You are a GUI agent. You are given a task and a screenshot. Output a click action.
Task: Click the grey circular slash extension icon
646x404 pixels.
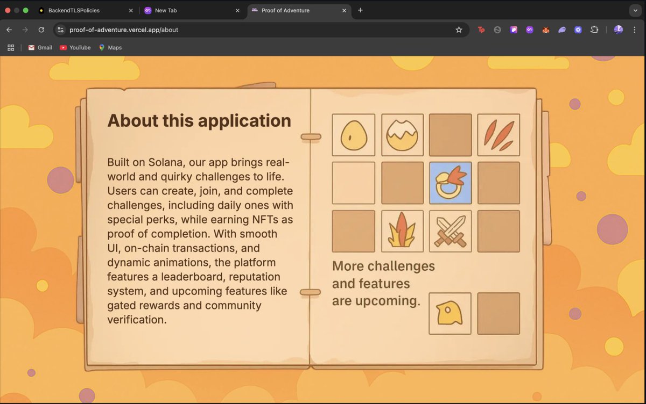(x=497, y=30)
